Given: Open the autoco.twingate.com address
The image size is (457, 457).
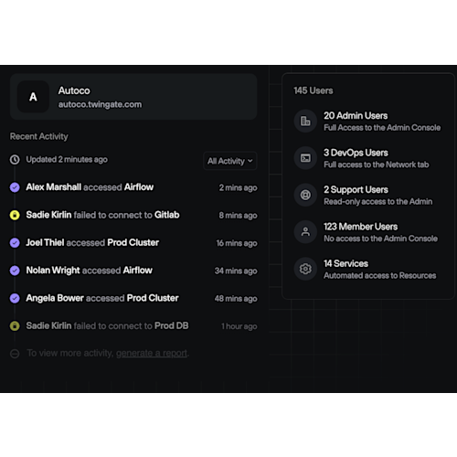Looking at the screenshot, I should 100,104.
